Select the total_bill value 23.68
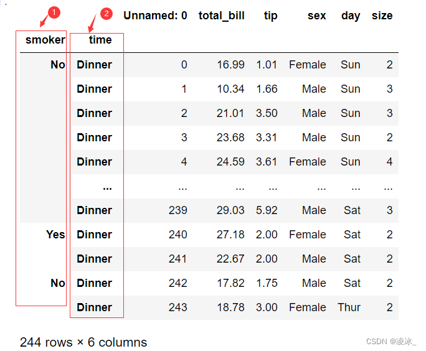This screenshot has height=351, width=426. tap(230, 138)
